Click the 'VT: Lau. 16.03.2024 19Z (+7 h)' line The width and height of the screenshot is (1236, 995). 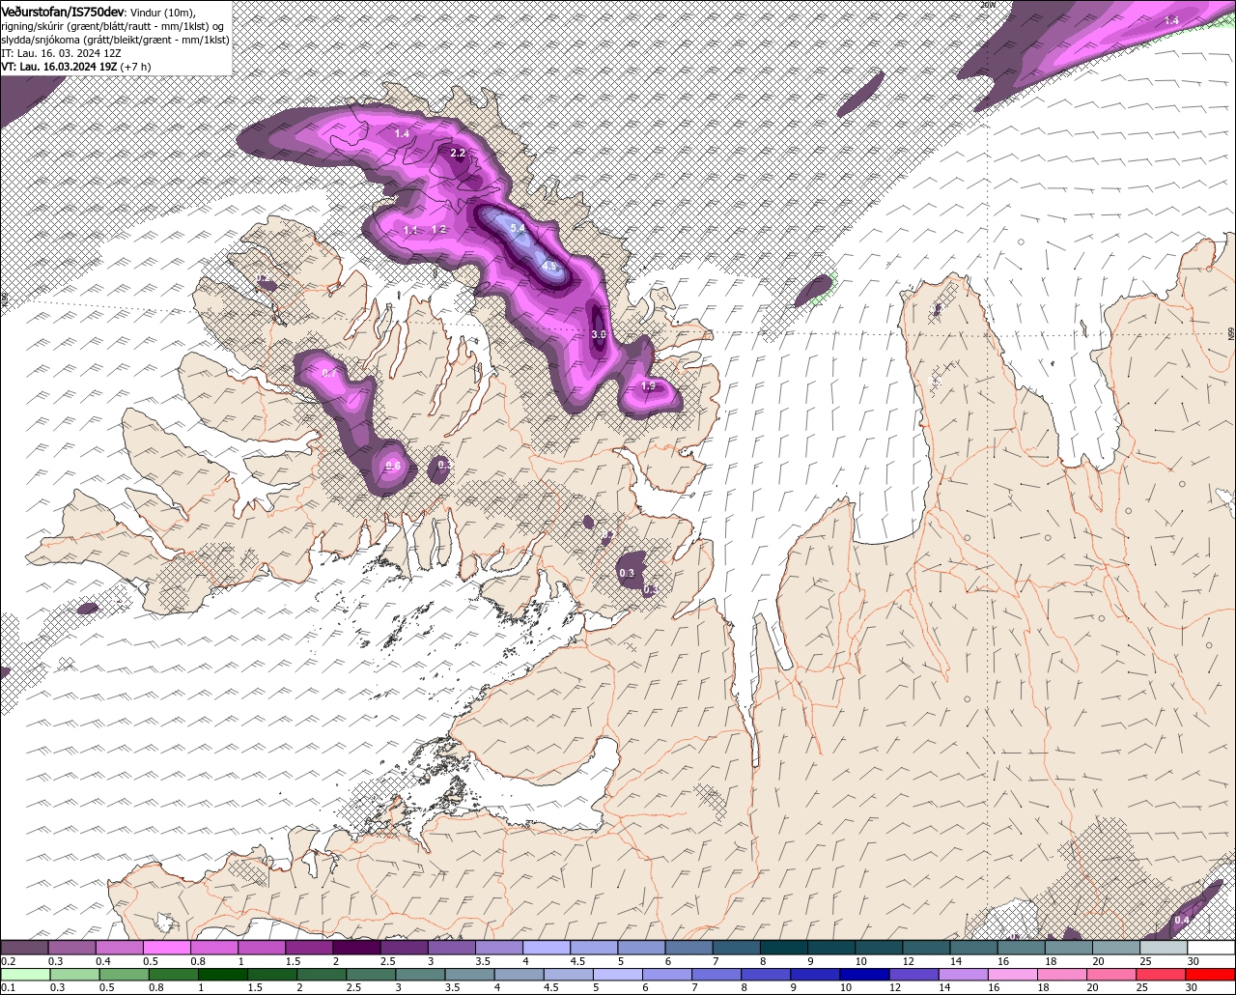(x=75, y=67)
